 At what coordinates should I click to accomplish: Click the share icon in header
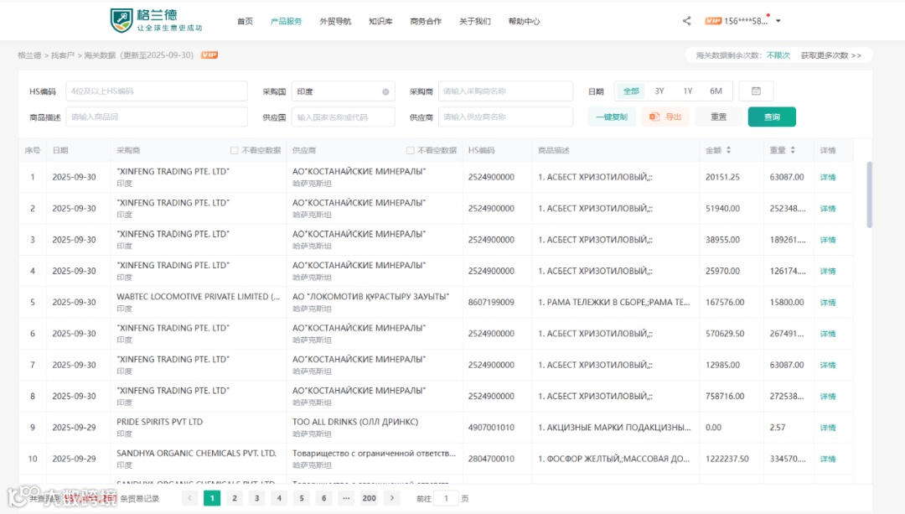[x=686, y=21]
